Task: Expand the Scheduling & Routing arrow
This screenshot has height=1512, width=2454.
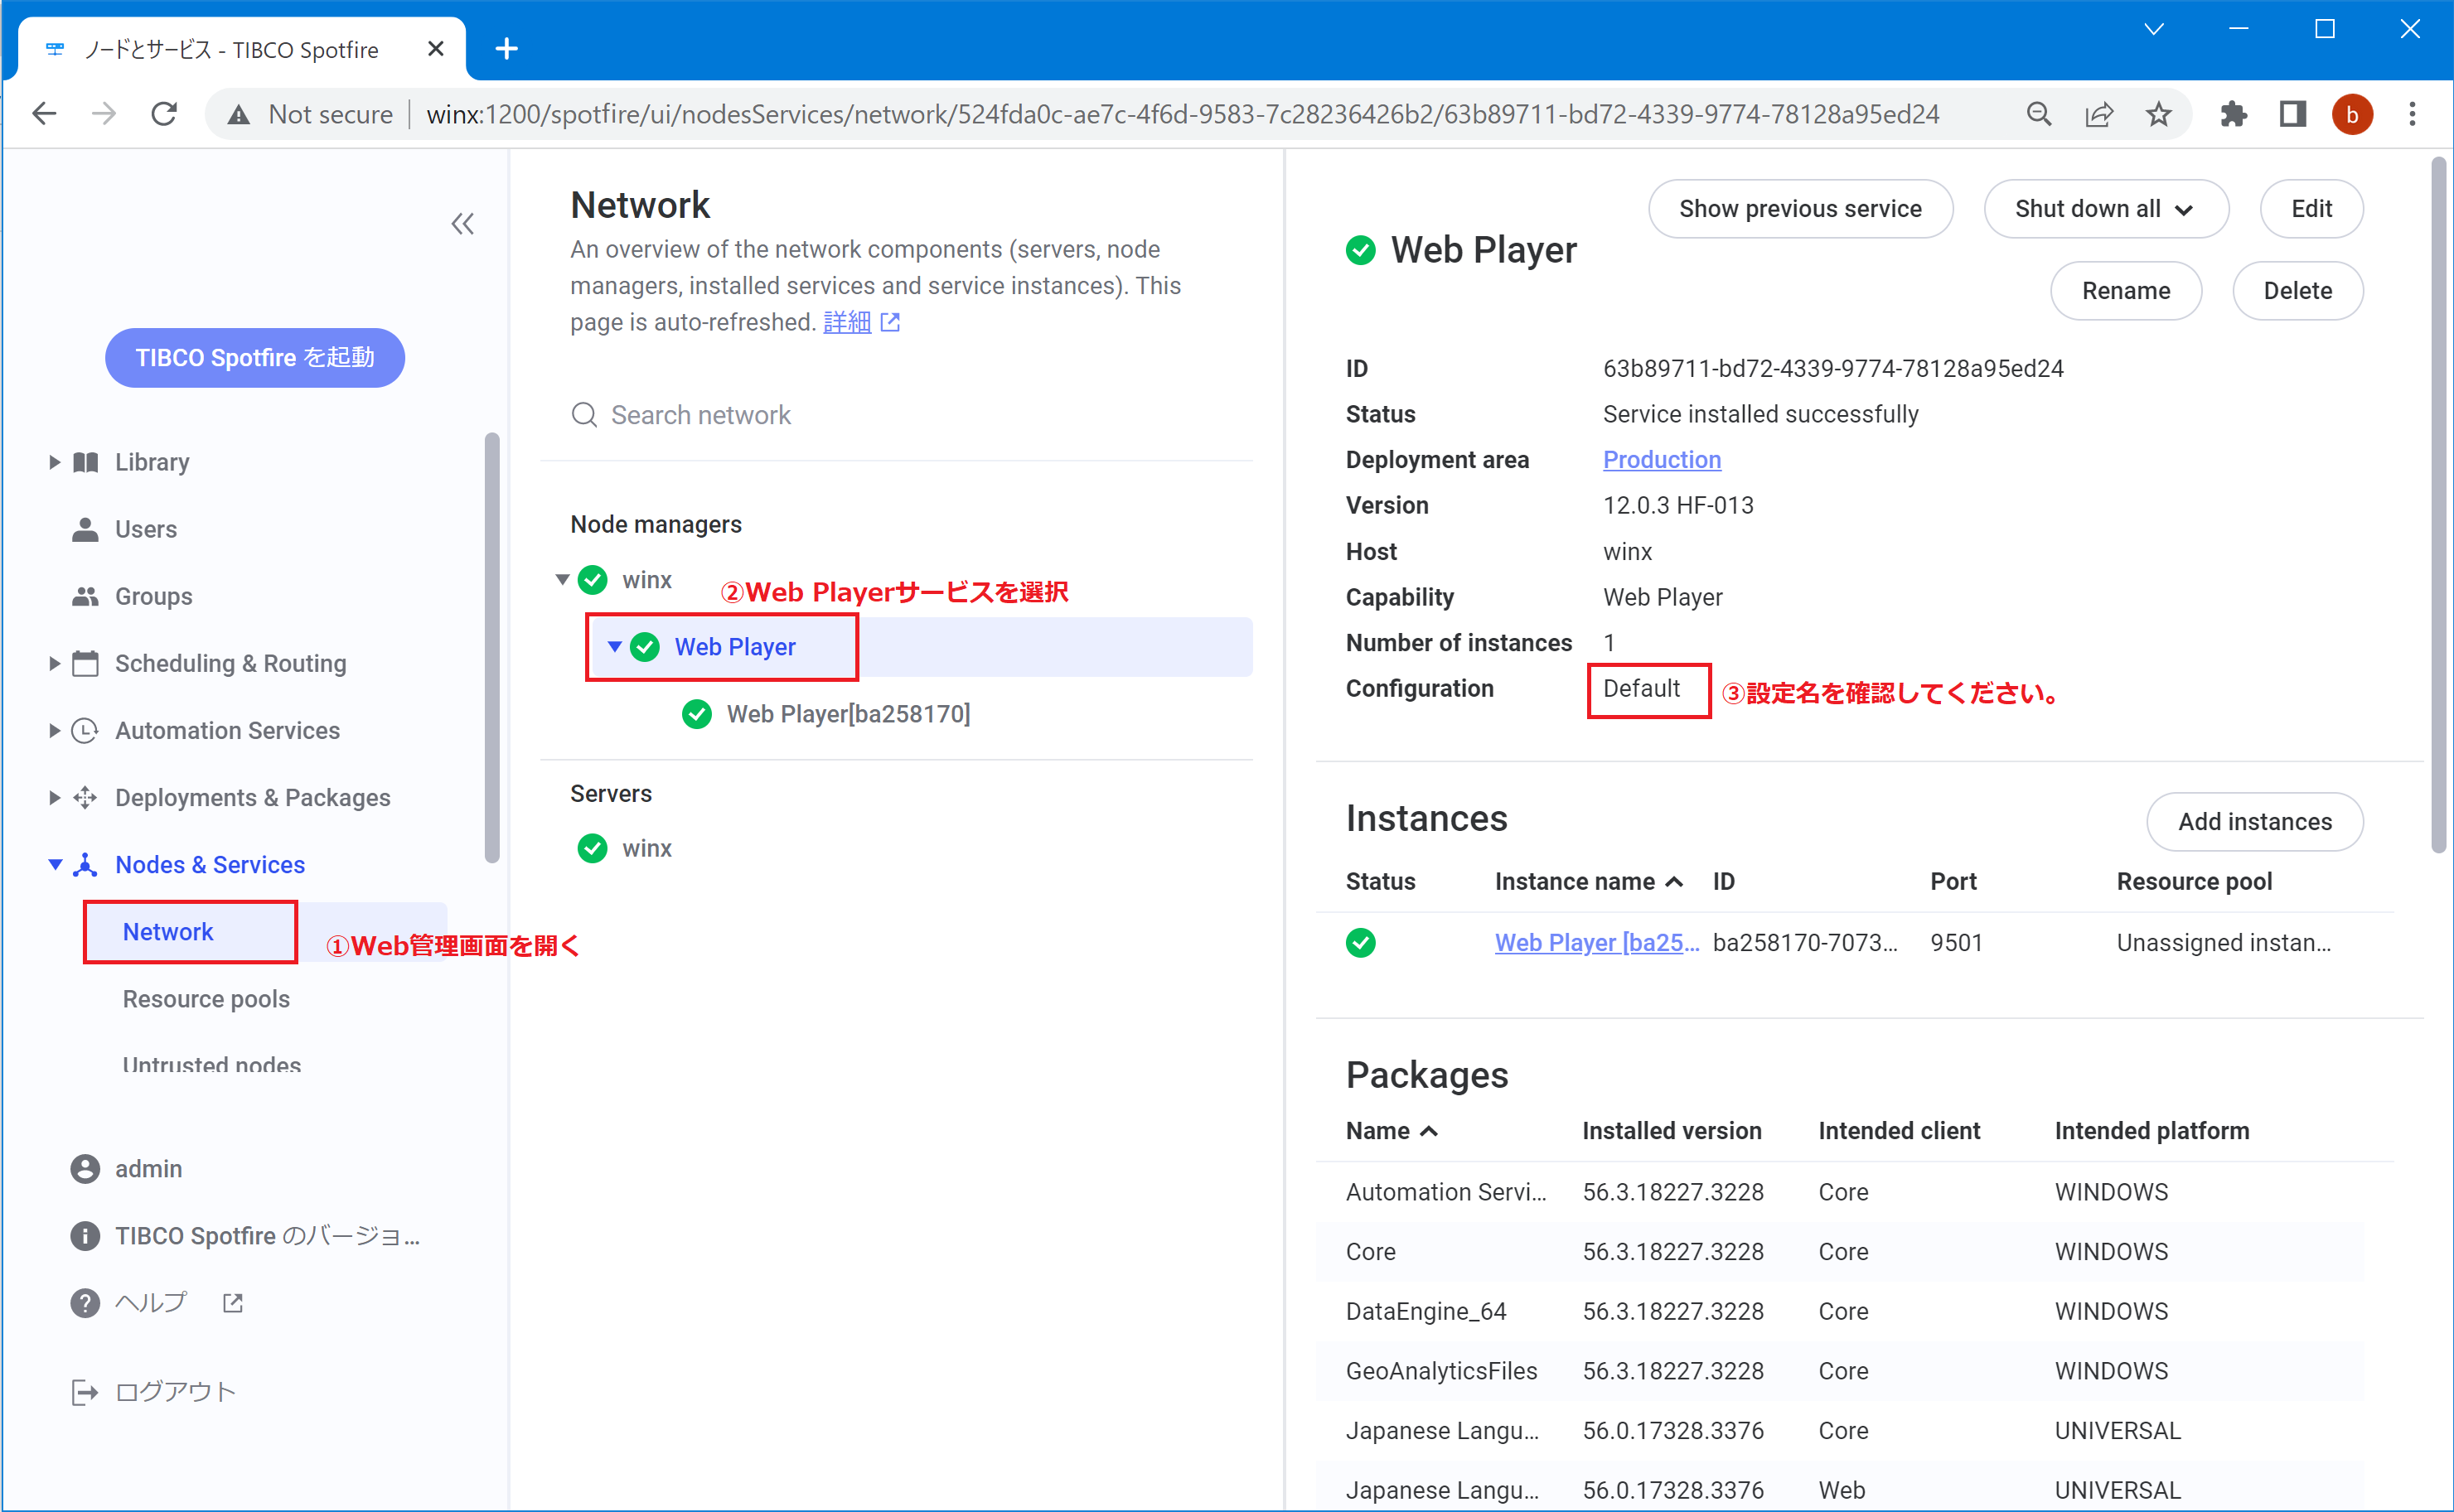Action: point(54,663)
